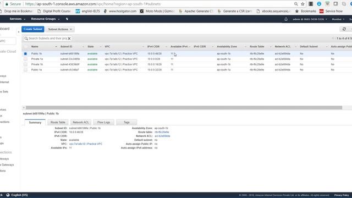Click 'subnet-b66199fa | Public 1b' details heading

click(x=41, y=114)
